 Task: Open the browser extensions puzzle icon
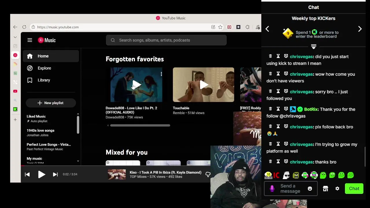click(247, 27)
